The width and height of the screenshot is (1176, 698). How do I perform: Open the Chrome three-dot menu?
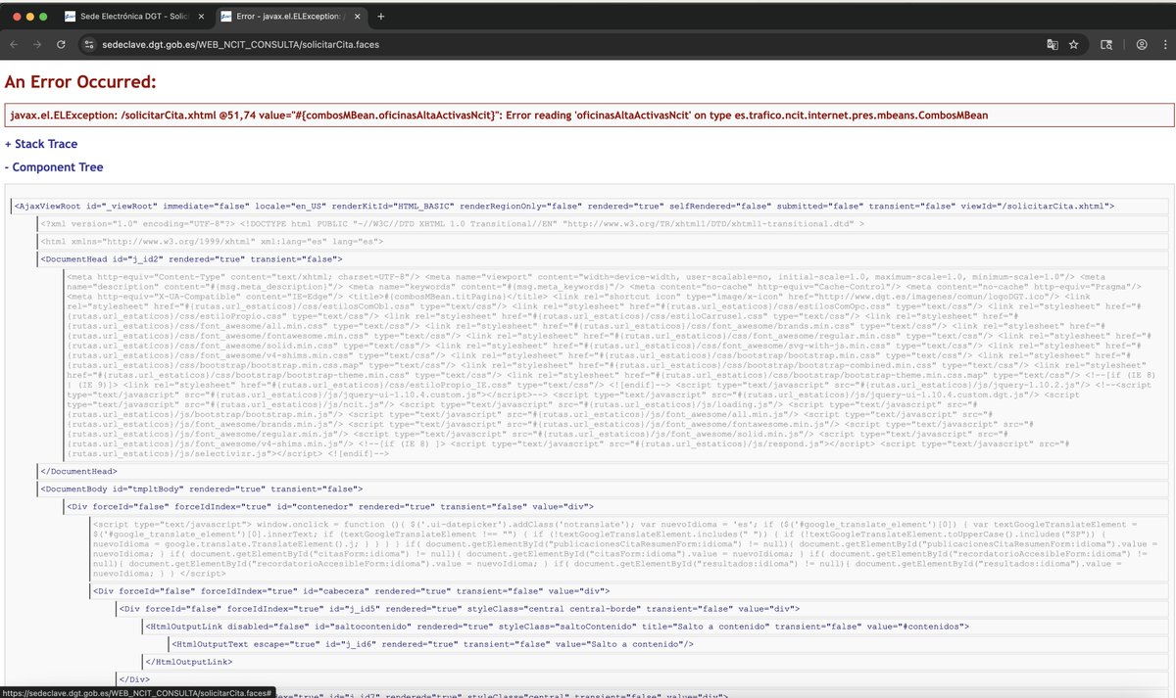pos(1164,44)
